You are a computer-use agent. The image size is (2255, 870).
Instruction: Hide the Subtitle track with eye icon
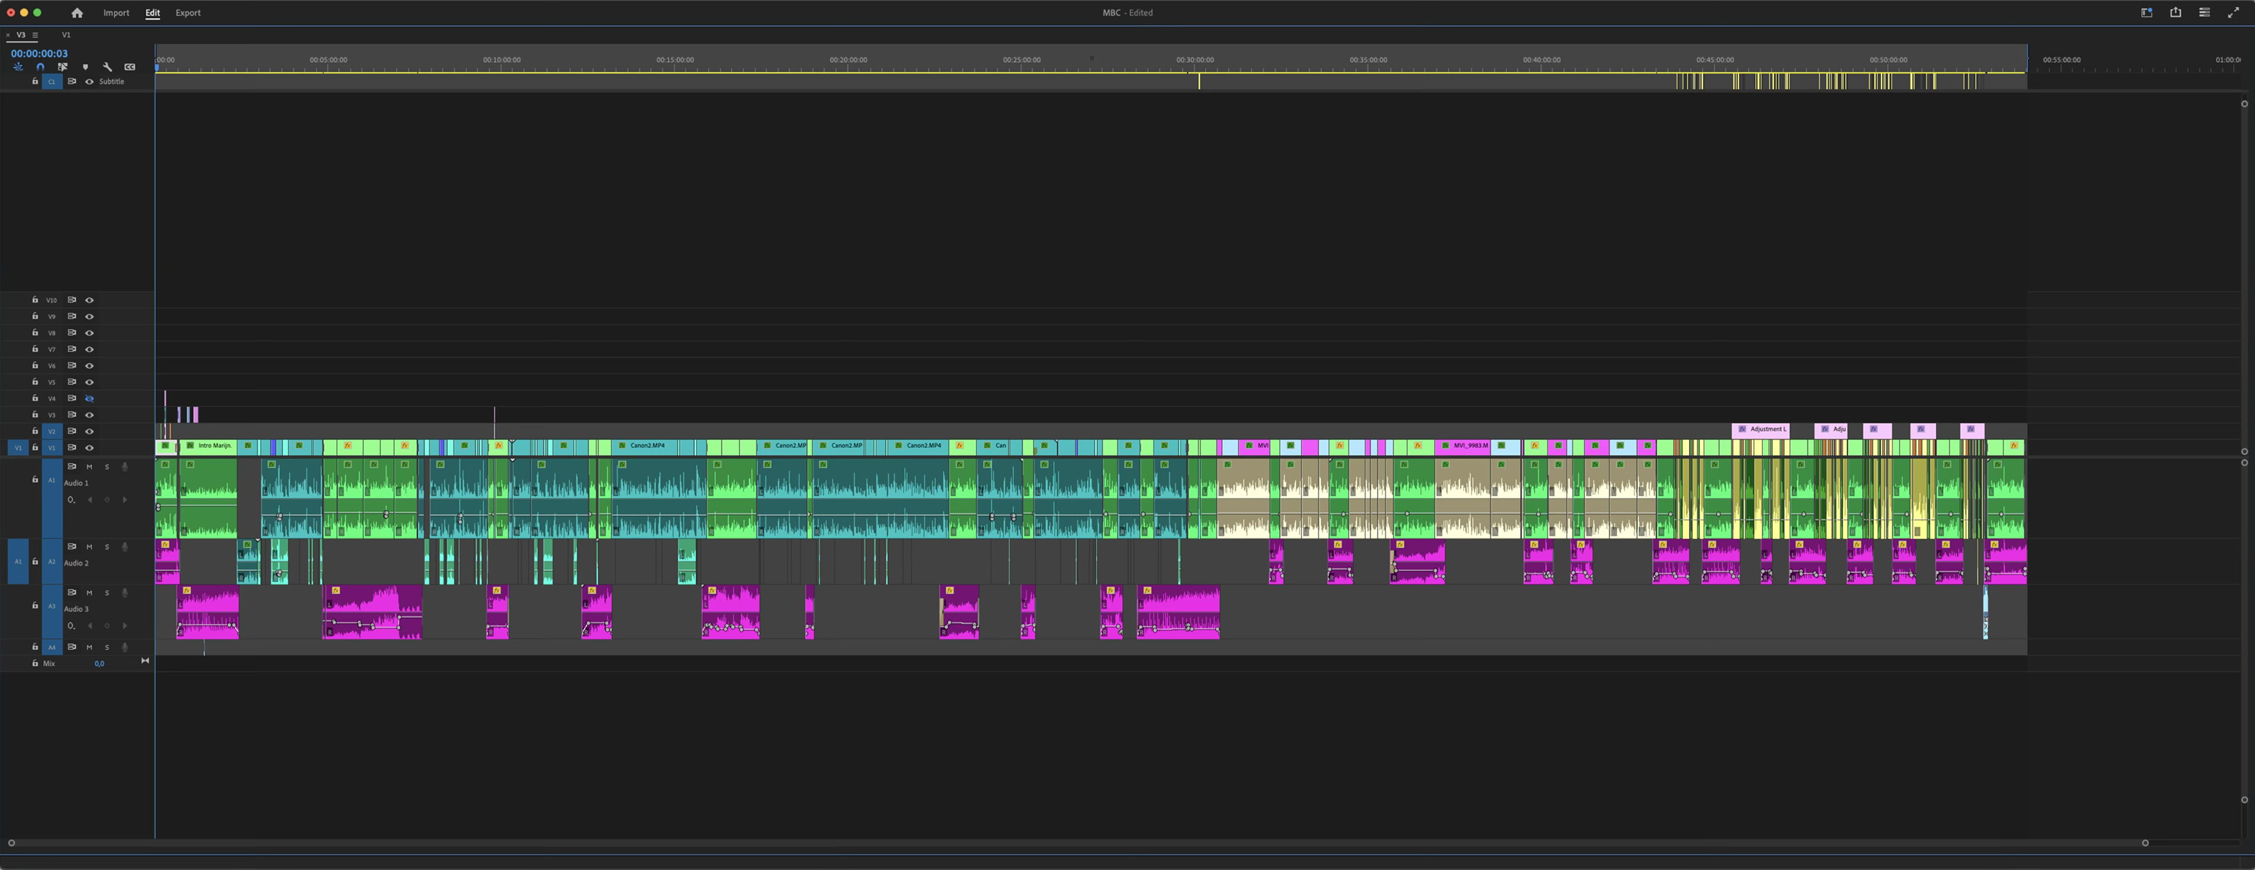pos(89,82)
